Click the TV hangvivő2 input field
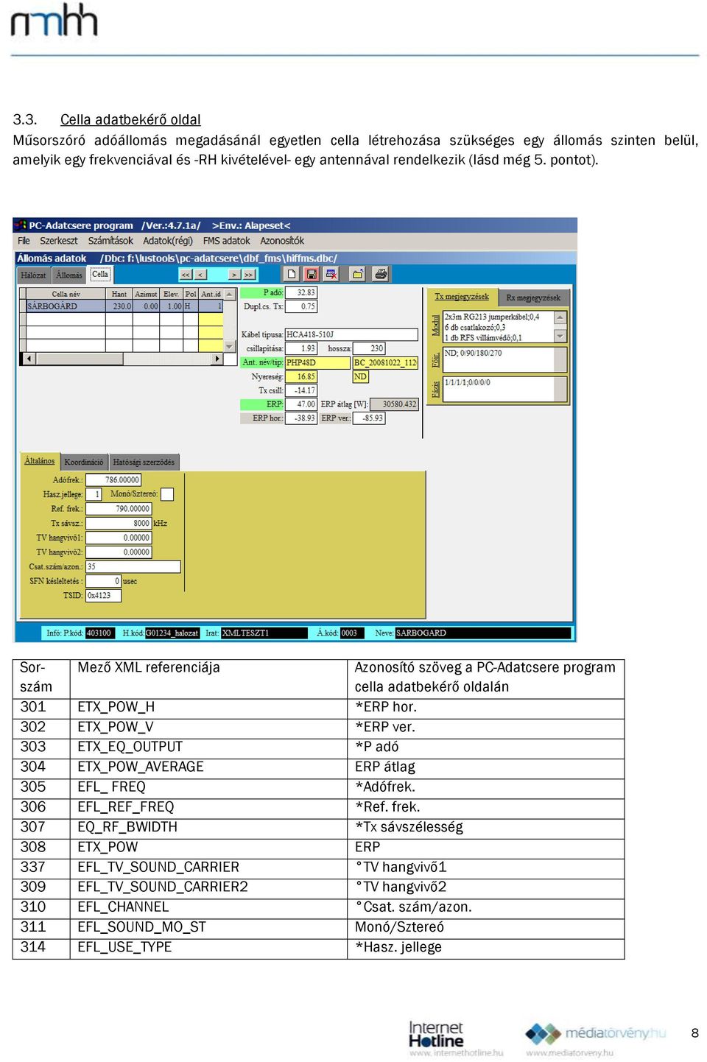The image size is (707, 1062). coord(119,552)
